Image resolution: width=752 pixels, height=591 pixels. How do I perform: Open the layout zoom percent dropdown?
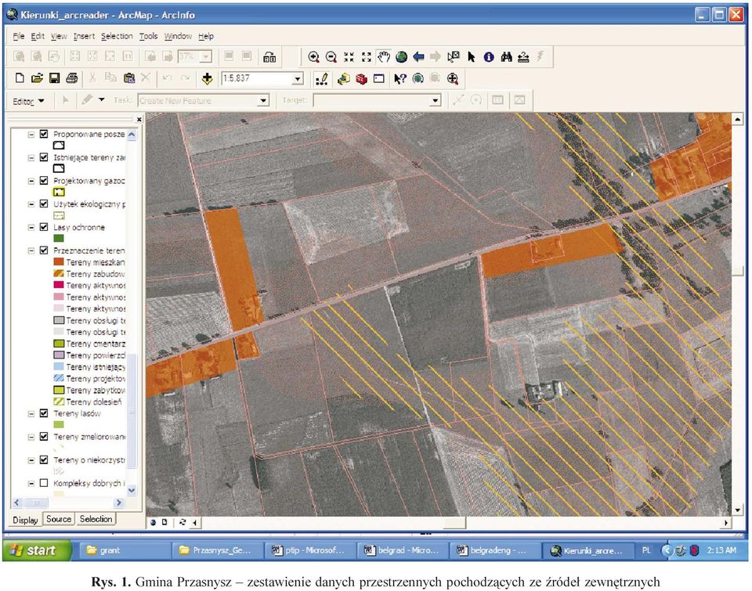click(x=206, y=57)
